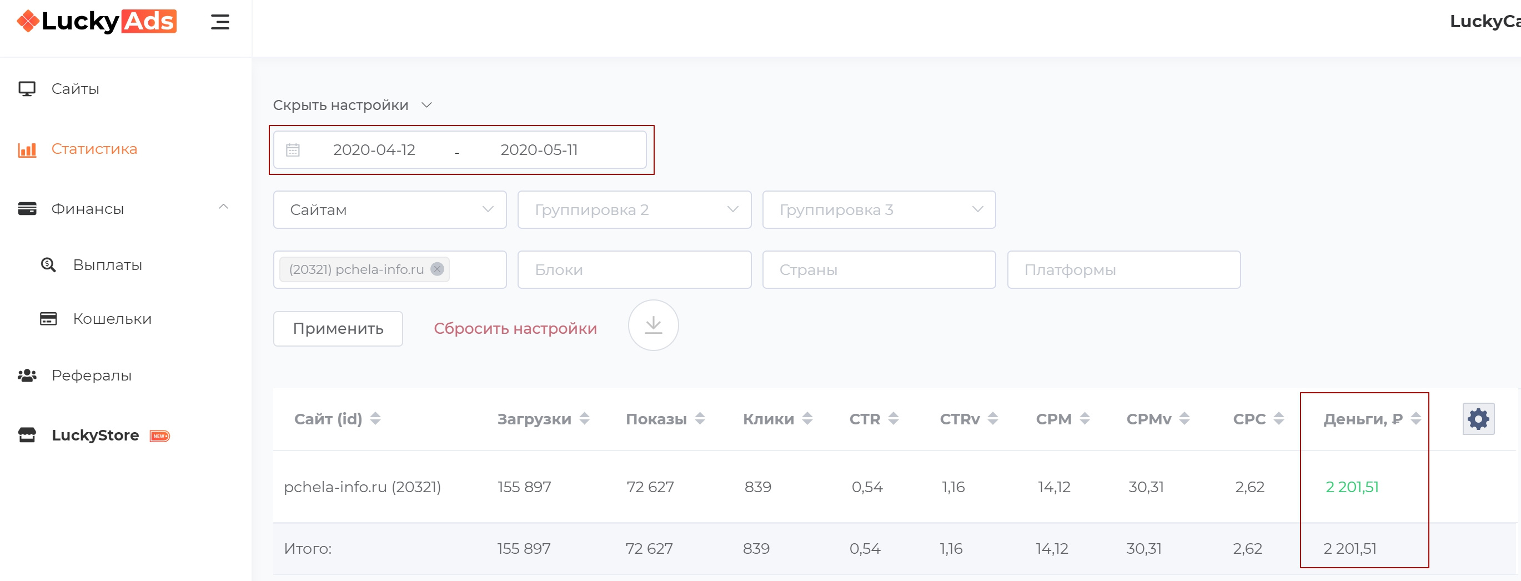Screen dimensions: 1521x581
Task: Click the LuckyAds logo
Action: (x=97, y=22)
